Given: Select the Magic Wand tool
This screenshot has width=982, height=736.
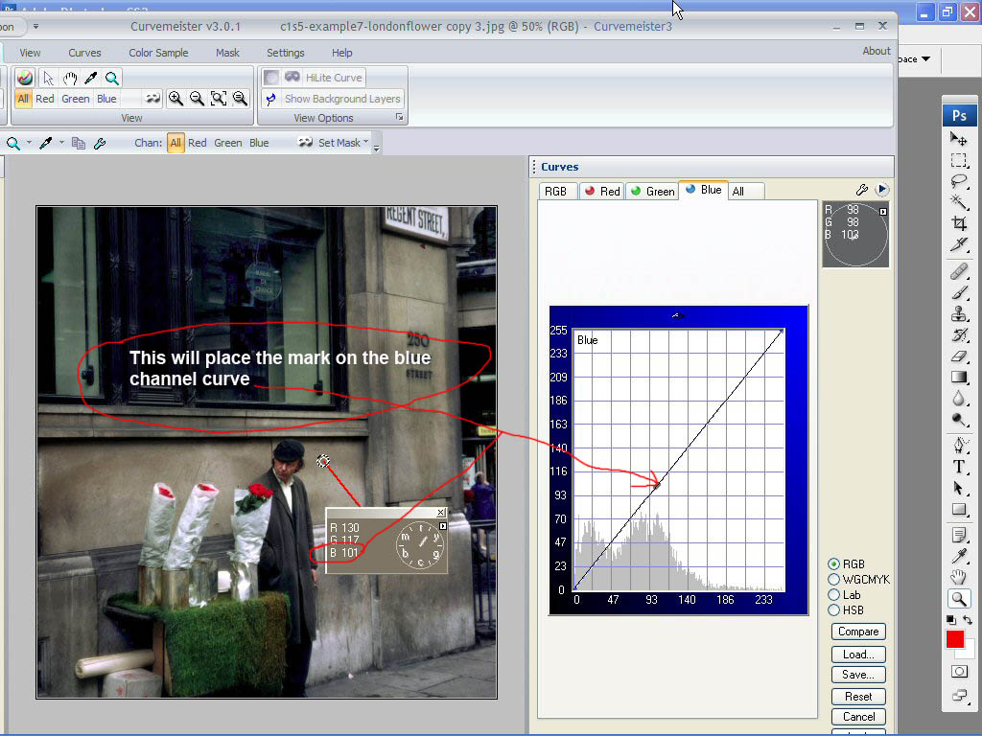Looking at the screenshot, I should (959, 201).
